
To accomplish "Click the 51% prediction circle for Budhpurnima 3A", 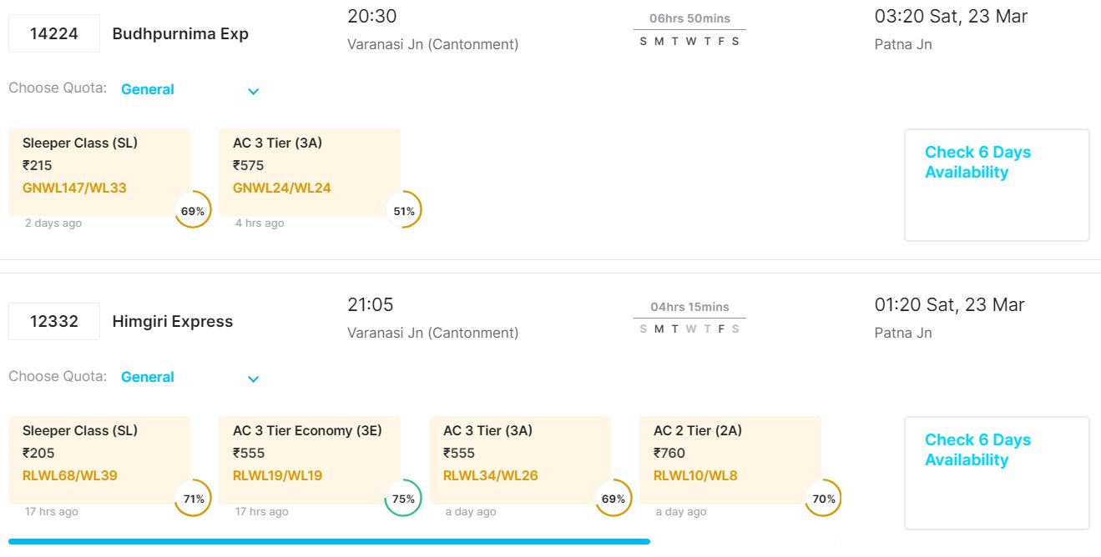I will pos(404,211).
